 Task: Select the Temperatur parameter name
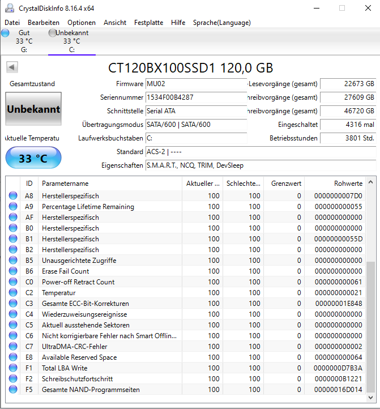[x=59, y=293]
